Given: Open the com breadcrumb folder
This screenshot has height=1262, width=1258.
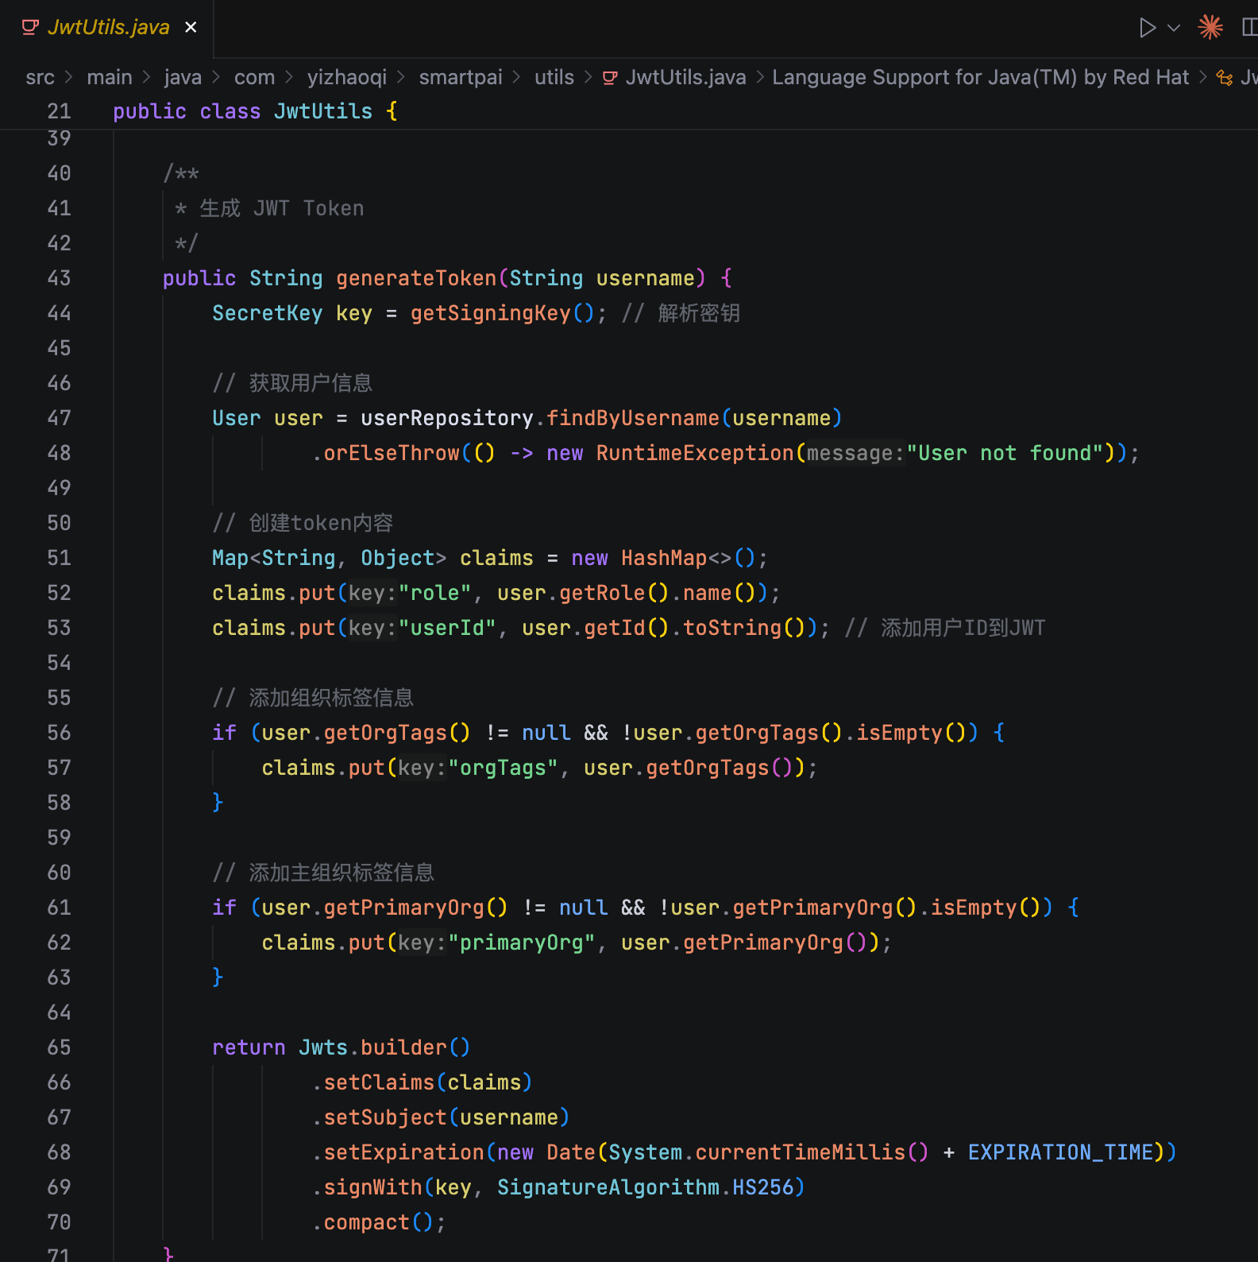Looking at the screenshot, I should 254,77.
